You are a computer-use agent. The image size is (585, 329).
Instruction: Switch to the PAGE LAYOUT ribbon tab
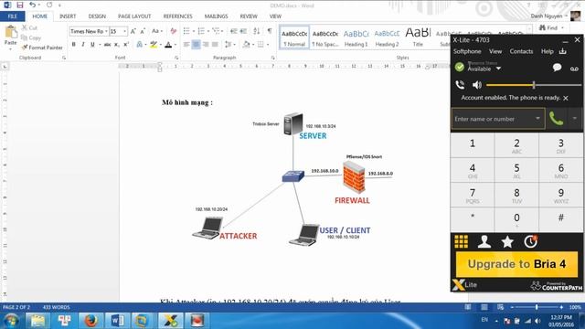coord(134,16)
